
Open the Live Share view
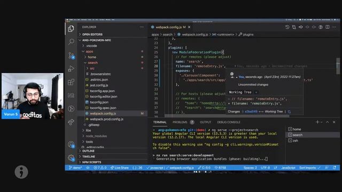click(x=71, y=122)
